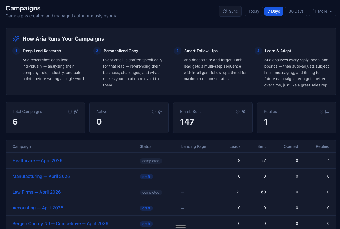Screen dimensions: 340x229
Task: Click the completed status badge on Healthcare row
Action: click(x=151, y=160)
